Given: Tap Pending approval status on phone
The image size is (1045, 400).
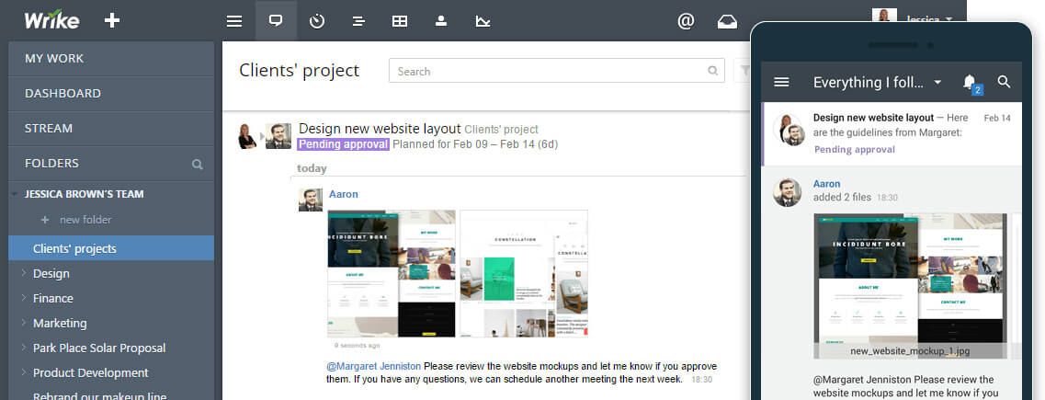Looking at the screenshot, I should (855, 149).
